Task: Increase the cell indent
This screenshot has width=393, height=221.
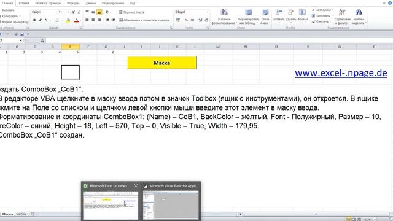Action: click(x=113, y=20)
